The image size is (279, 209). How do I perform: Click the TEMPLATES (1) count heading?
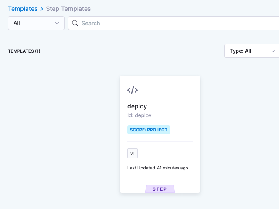(x=24, y=51)
